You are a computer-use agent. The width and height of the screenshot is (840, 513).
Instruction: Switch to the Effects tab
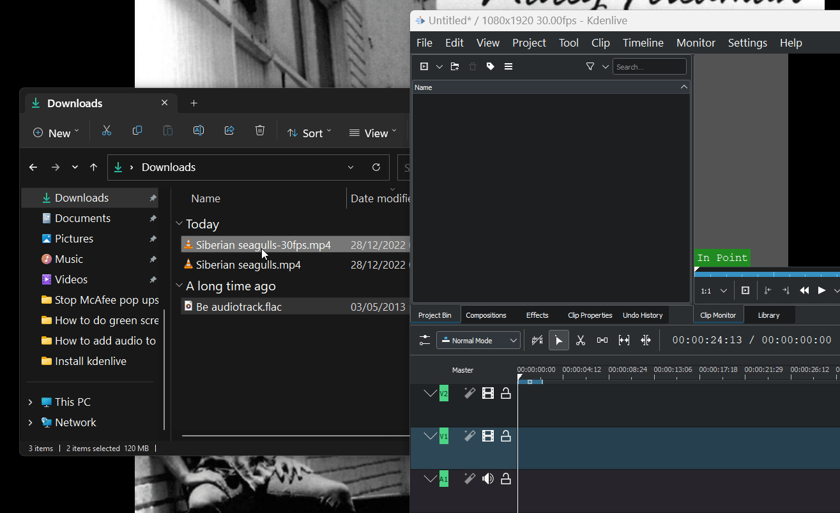coord(537,315)
